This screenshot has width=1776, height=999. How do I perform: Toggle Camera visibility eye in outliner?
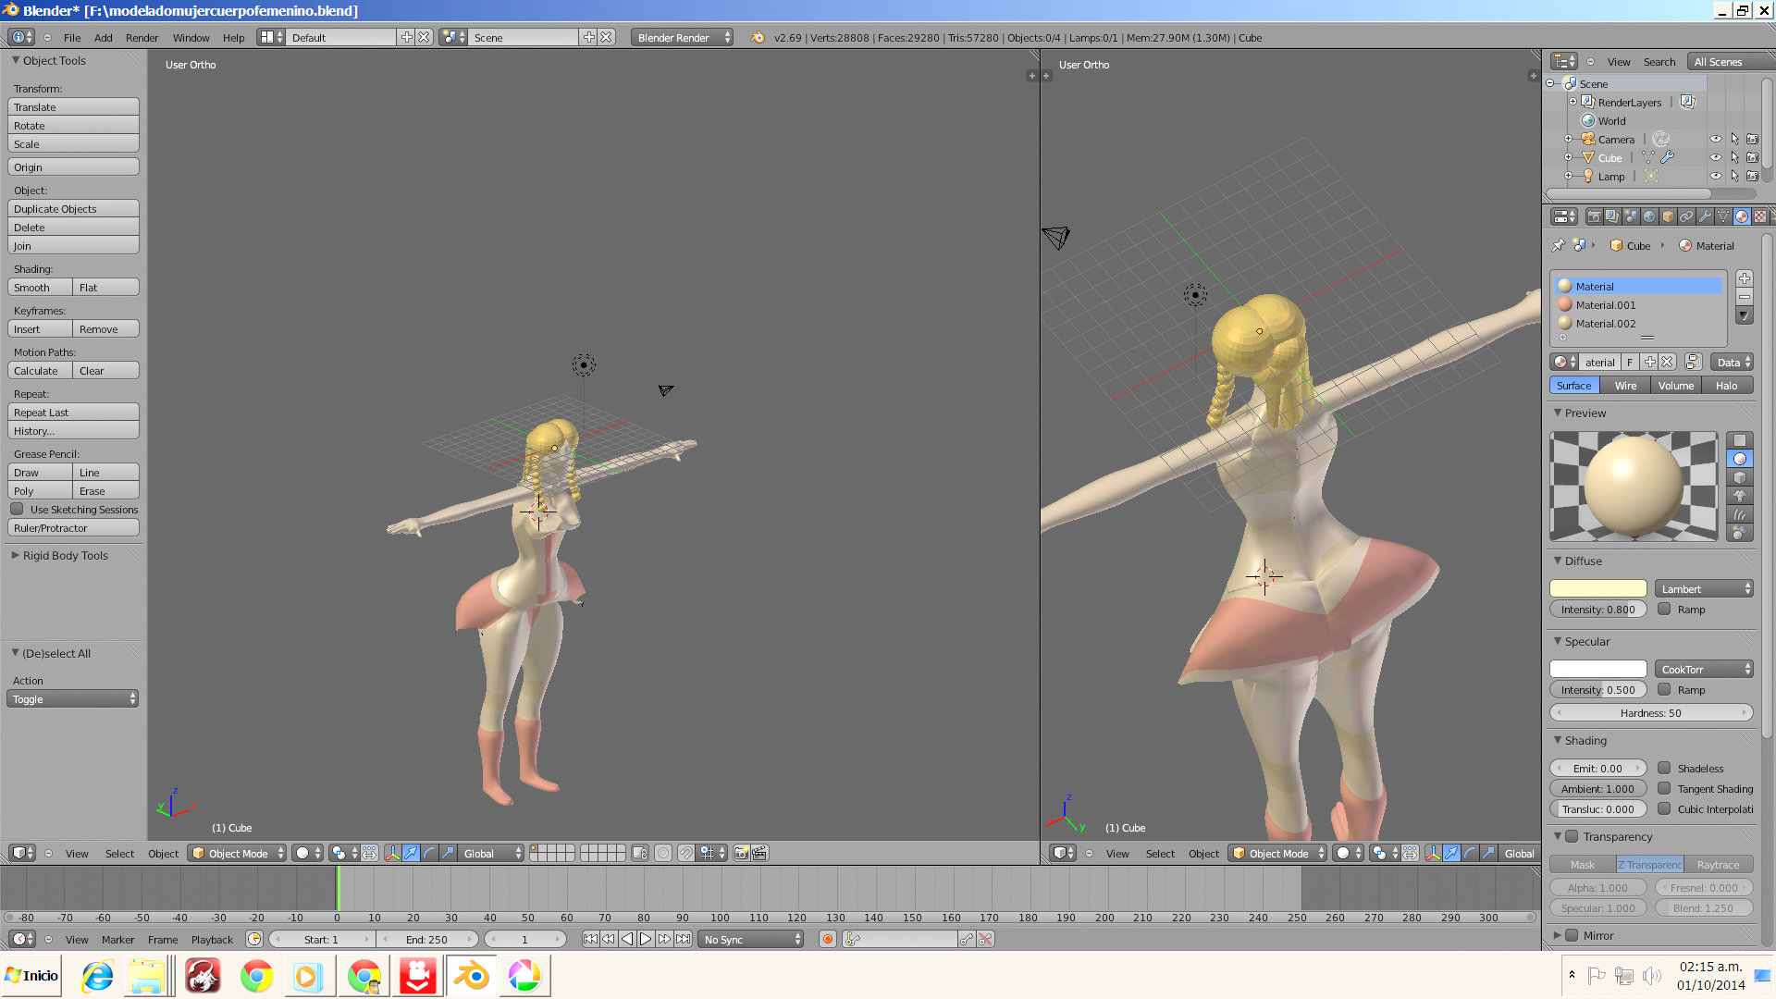click(x=1715, y=140)
